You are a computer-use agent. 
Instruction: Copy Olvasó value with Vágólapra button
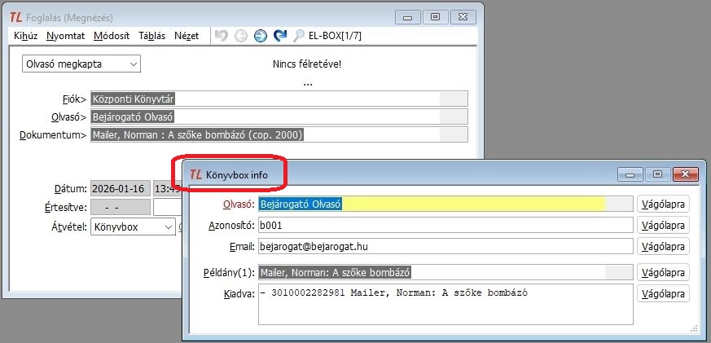click(x=664, y=204)
